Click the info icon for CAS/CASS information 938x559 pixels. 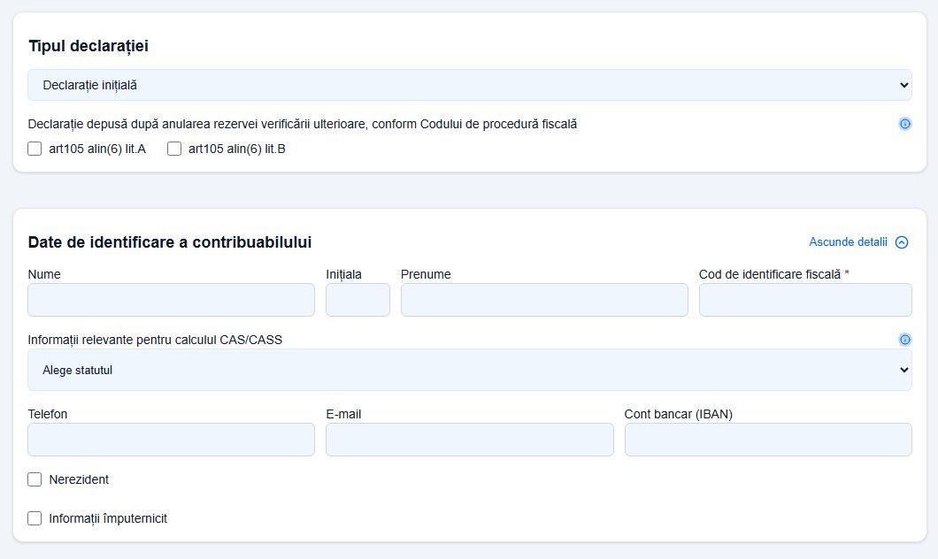point(904,340)
